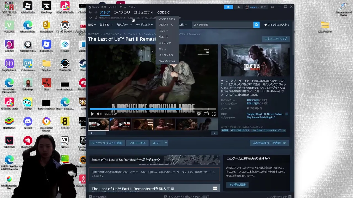Expand more tags plus button
The height and width of the screenshot is (198, 353).
284,130
